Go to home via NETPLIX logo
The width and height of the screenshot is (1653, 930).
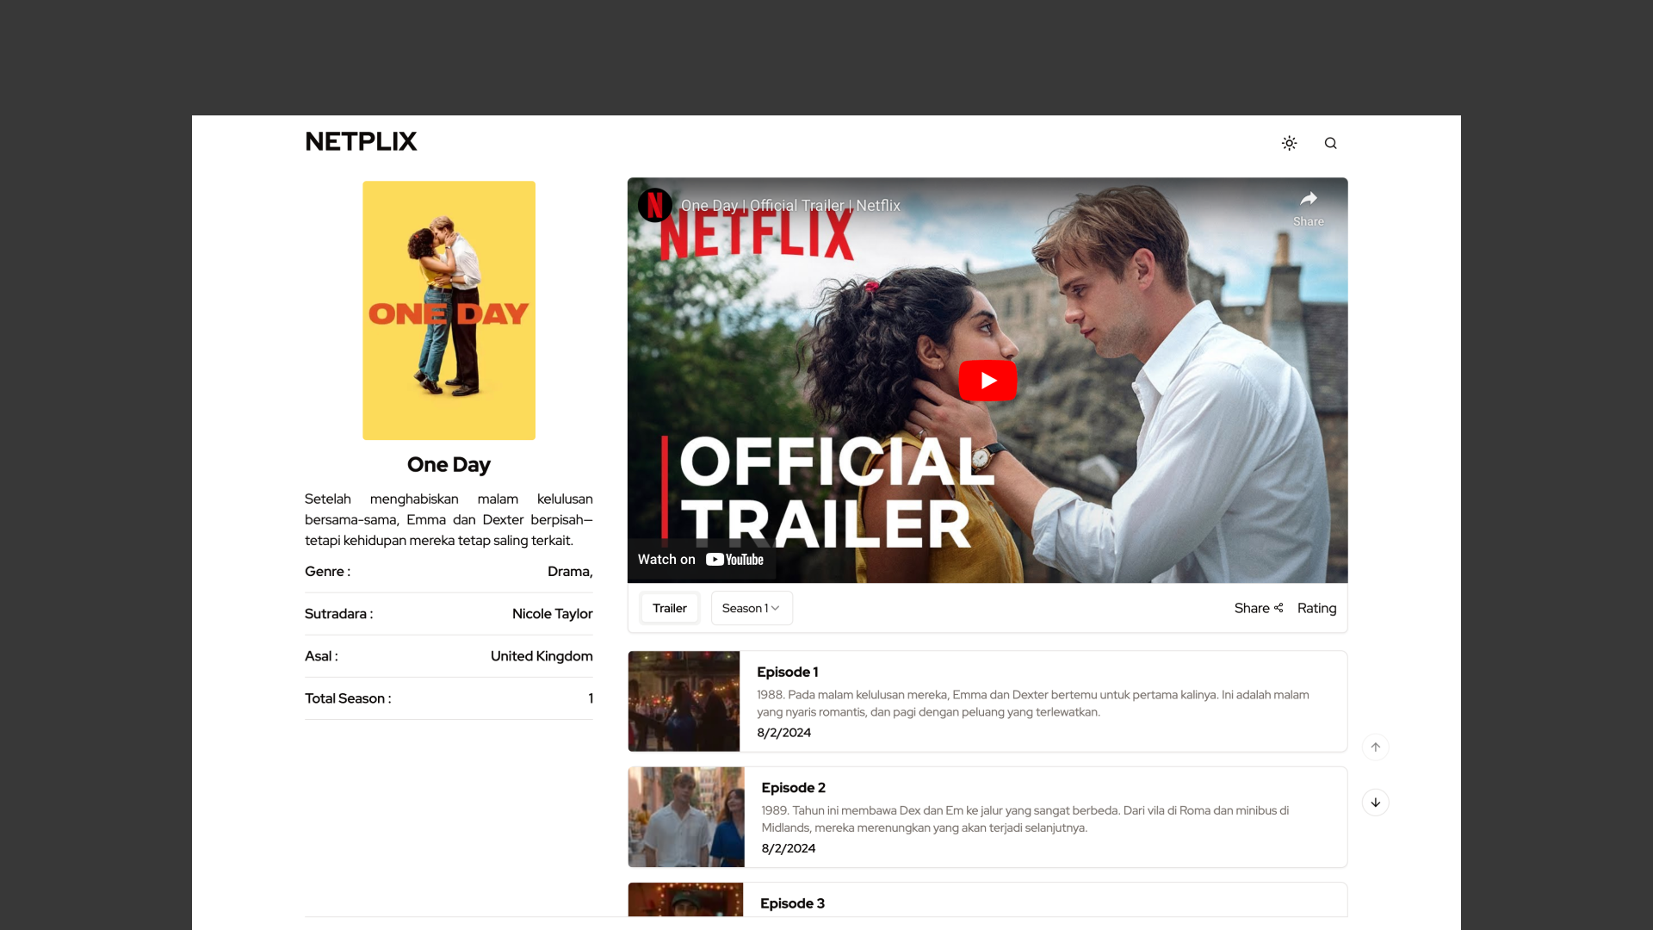(x=361, y=141)
